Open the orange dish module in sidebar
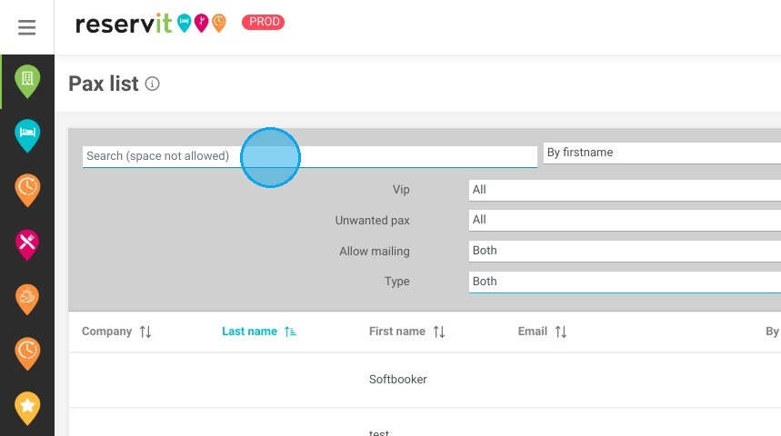Viewport: 781px width, 436px height. tap(27, 299)
